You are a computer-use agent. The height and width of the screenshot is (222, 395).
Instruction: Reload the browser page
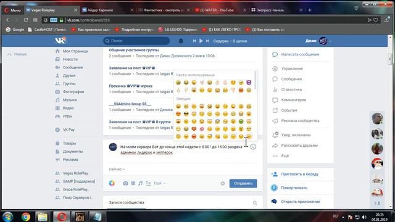(x=26, y=20)
